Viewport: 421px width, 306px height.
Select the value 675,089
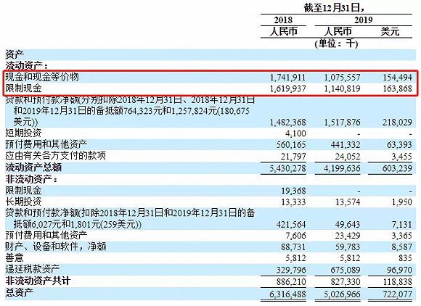(346, 270)
